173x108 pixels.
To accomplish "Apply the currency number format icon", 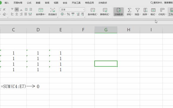I will pos(62,14).
